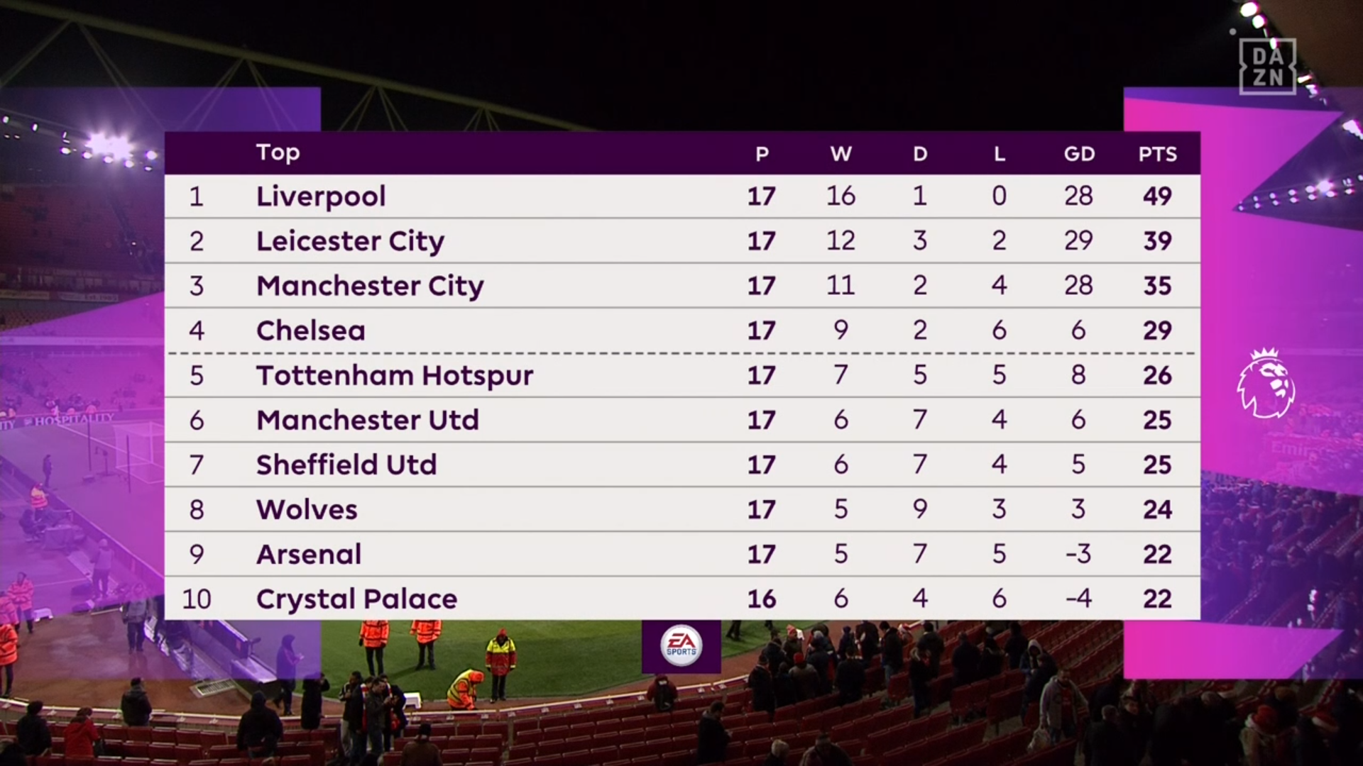Screen dimensions: 1363x766
Task: Click the L column header
Action: (999, 154)
